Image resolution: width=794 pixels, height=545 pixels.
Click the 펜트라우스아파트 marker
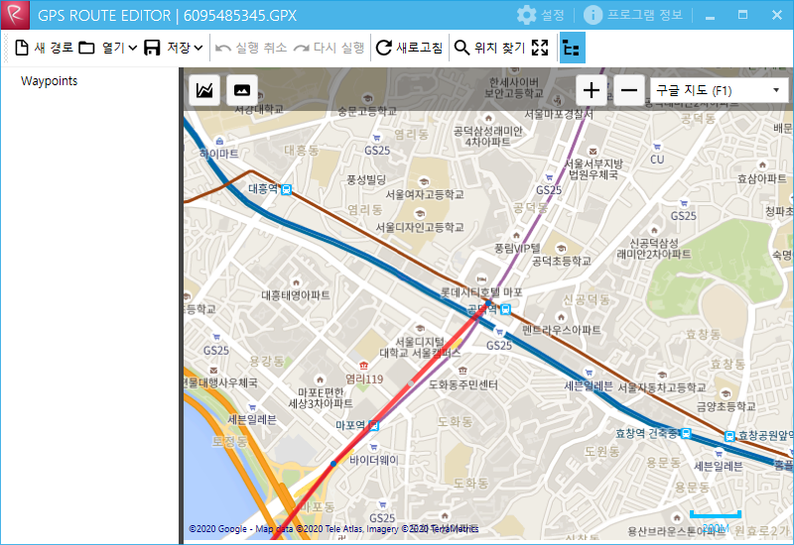(561, 317)
